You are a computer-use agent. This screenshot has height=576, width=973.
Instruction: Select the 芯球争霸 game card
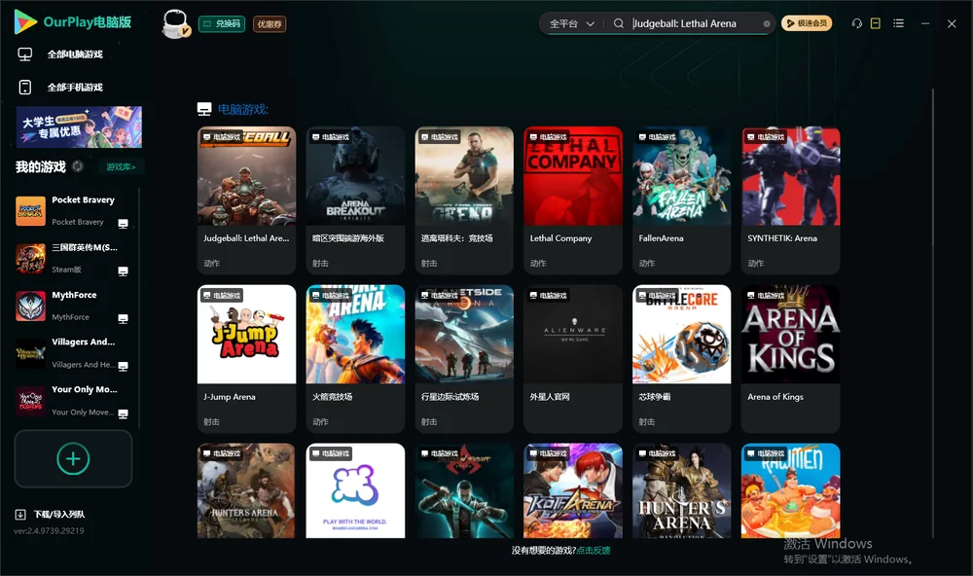coord(682,359)
